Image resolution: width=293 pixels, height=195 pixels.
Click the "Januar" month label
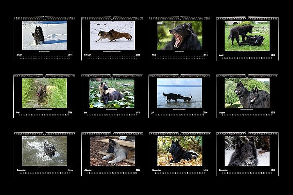coord(20,55)
